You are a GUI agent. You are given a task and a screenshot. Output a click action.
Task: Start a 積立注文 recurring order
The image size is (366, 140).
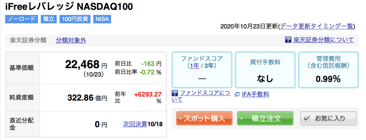click(x=265, y=119)
